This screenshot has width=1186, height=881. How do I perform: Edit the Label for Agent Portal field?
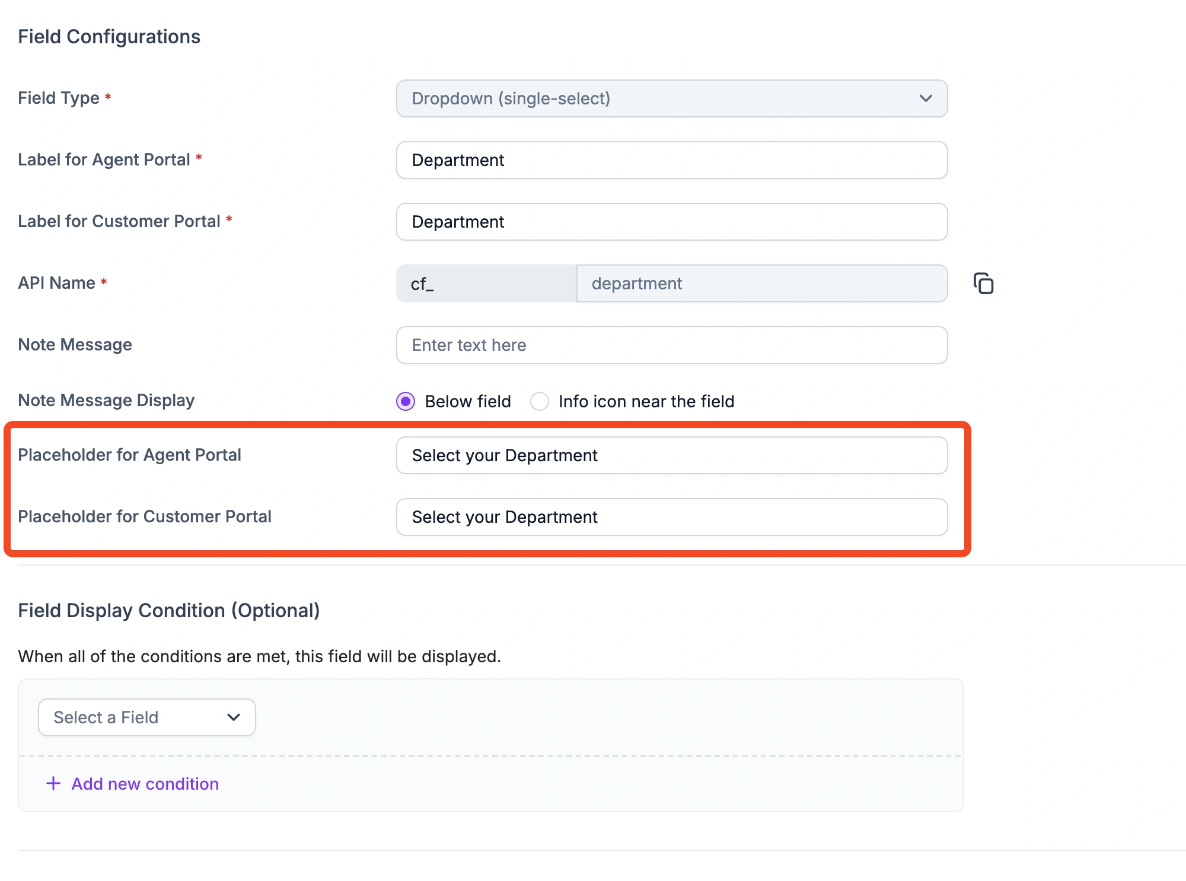coord(672,160)
